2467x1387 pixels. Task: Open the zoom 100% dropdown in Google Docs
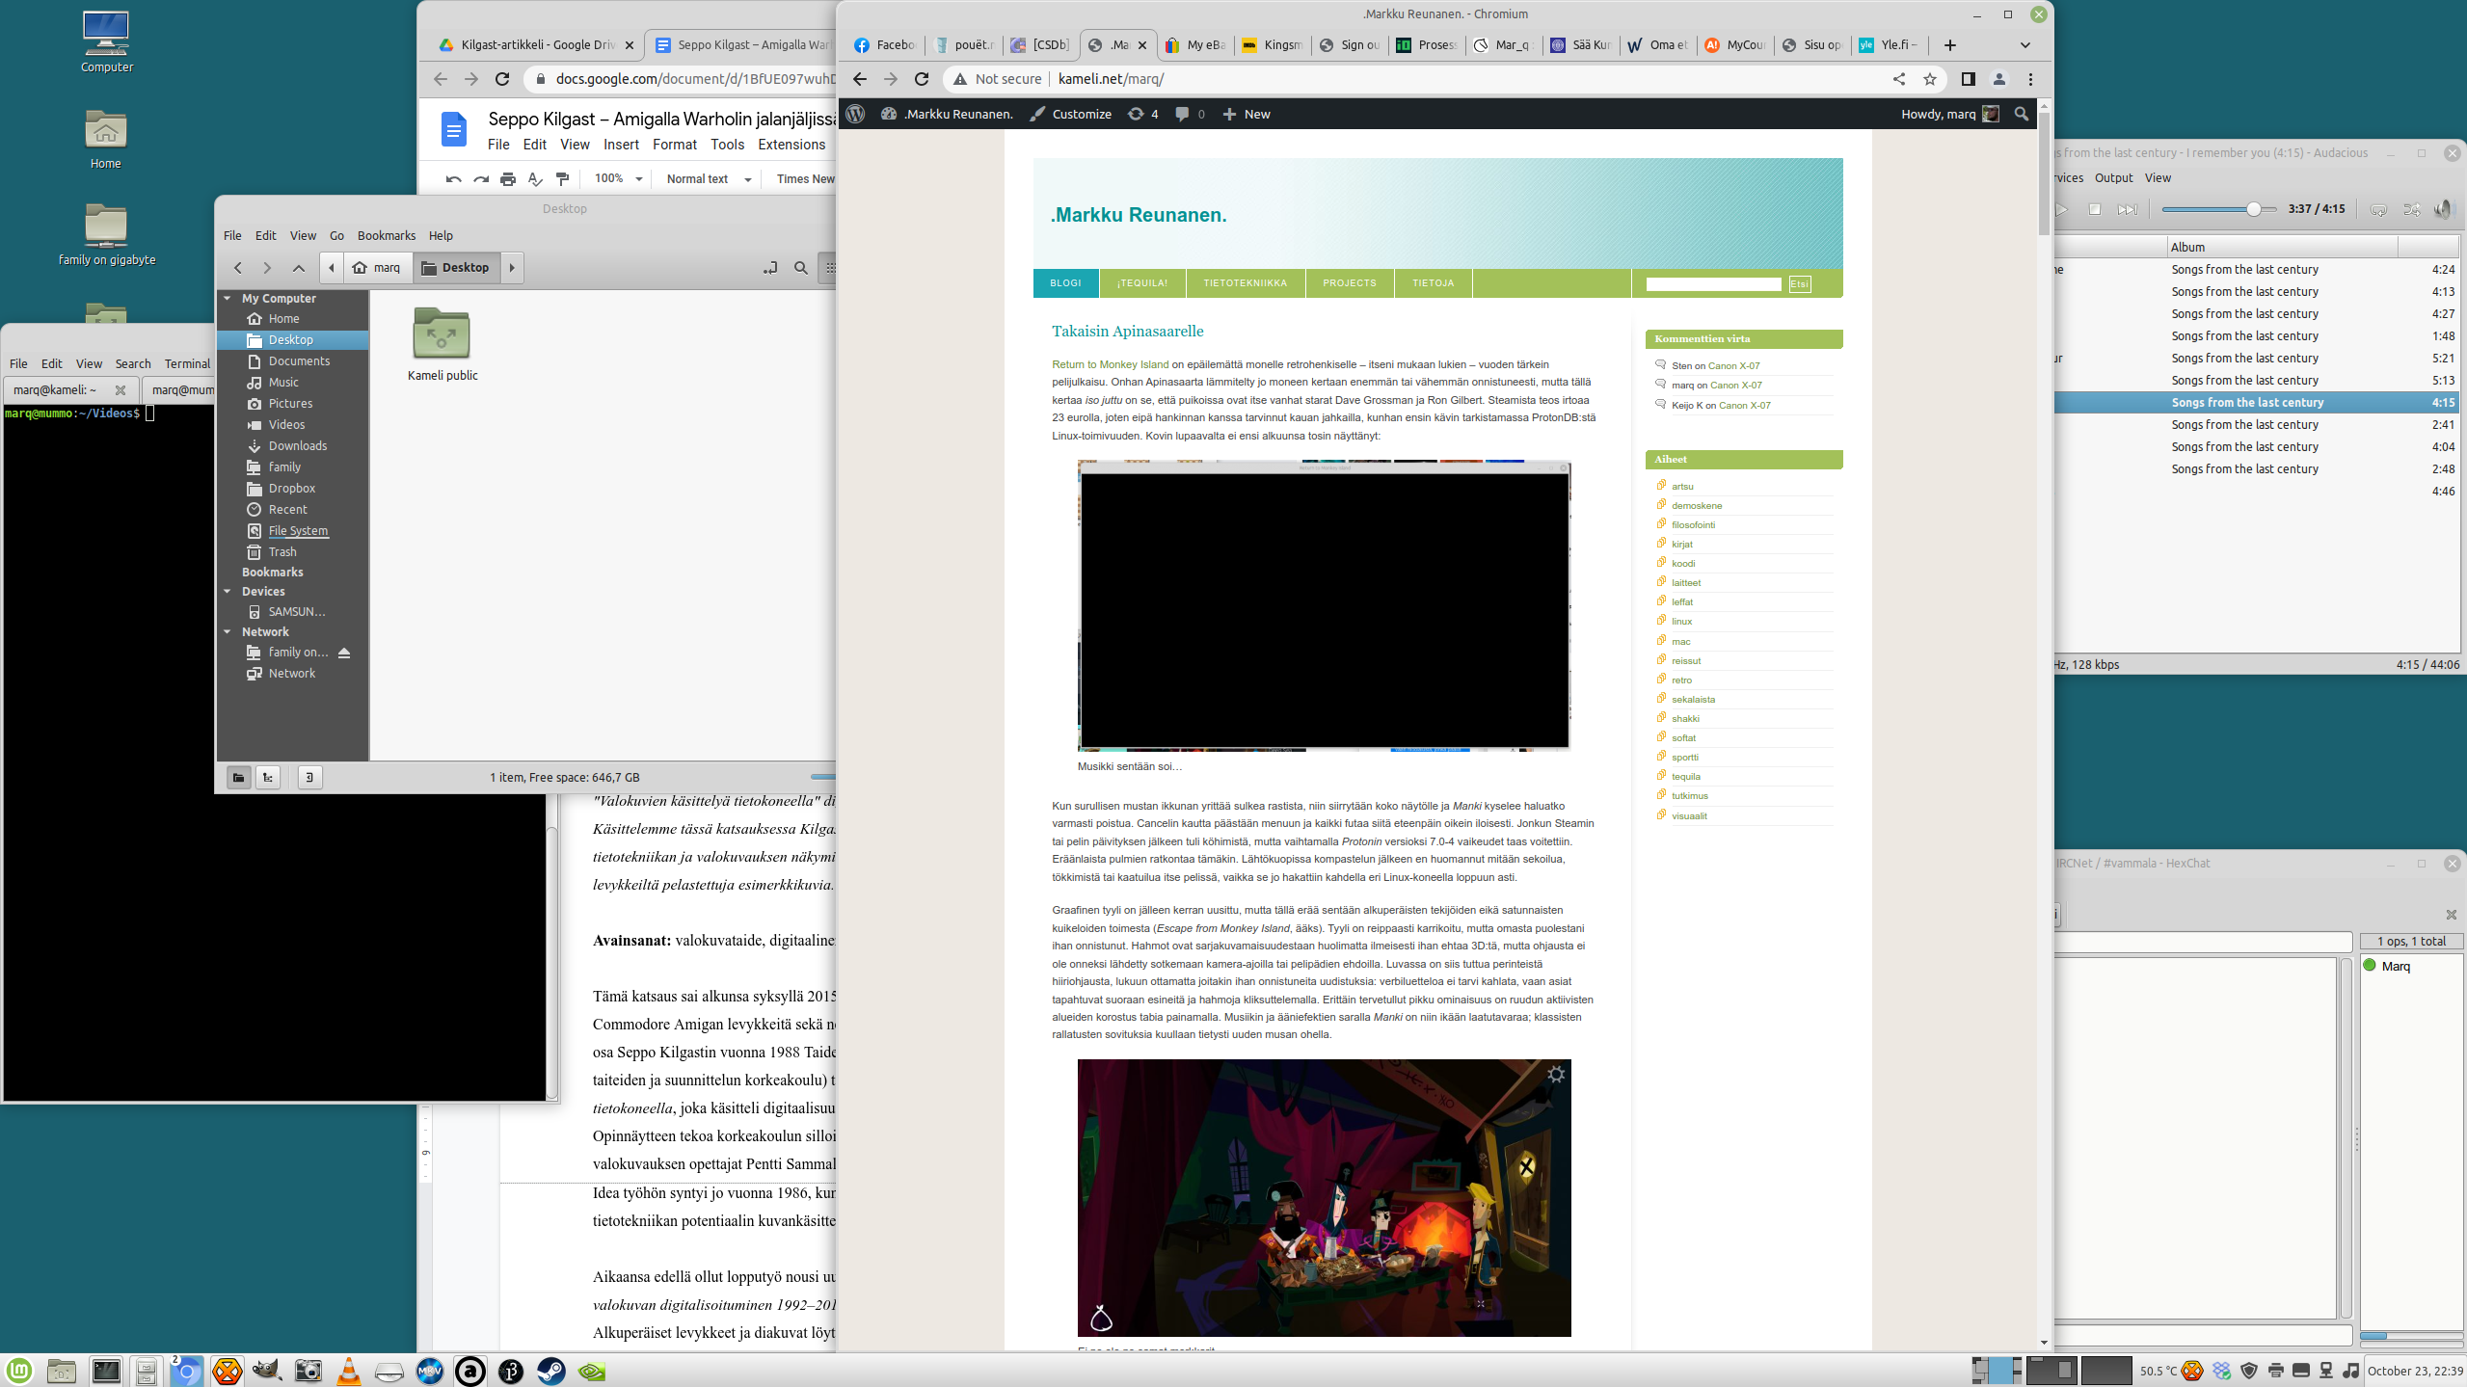pos(618,178)
